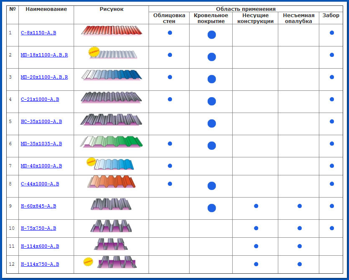Viewport: 349px width, 280px height.
Task: Click the Н-60х845 profile picture
Action: (x=111, y=204)
